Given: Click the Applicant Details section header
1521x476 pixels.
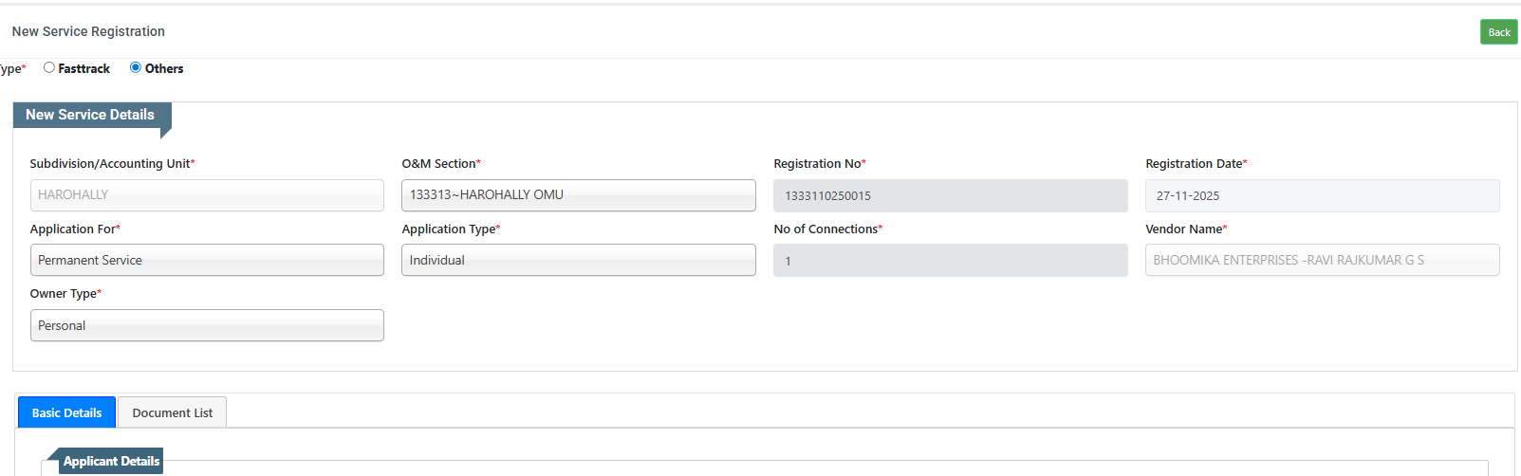Looking at the screenshot, I should tap(111, 461).
